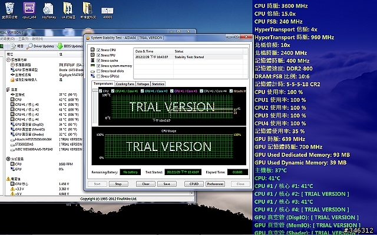Click BIOS Updates in AIDA64 toolbar
The width and height of the screenshot is (377, 235).
pos(70,46)
